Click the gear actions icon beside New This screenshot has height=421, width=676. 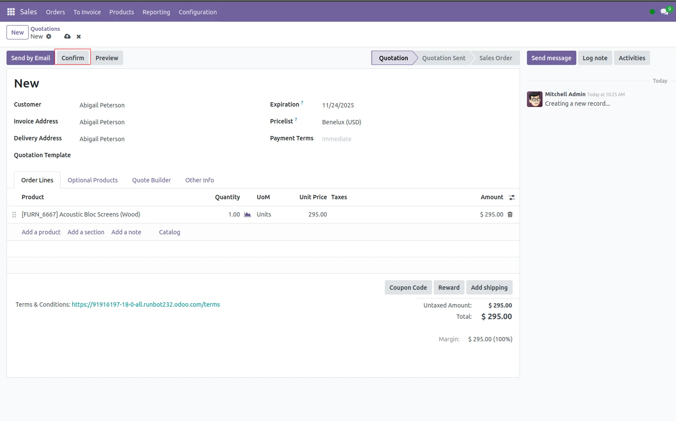[x=49, y=36]
